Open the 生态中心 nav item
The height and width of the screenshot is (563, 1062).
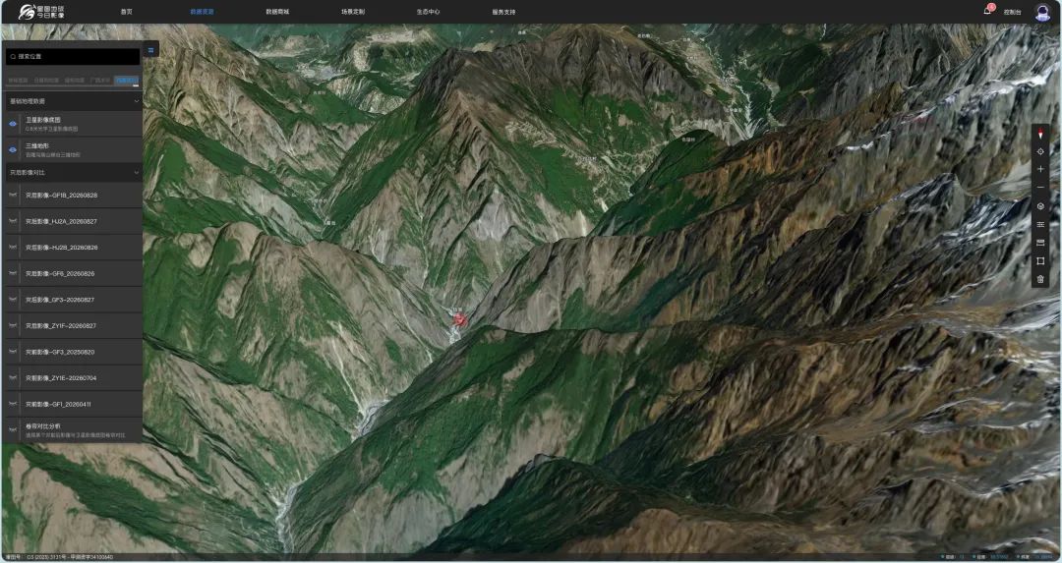428,12
